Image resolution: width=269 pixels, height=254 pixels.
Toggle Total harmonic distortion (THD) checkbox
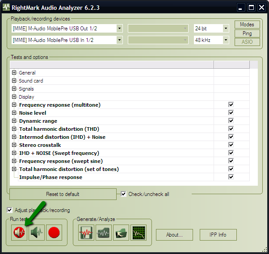(x=231, y=129)
